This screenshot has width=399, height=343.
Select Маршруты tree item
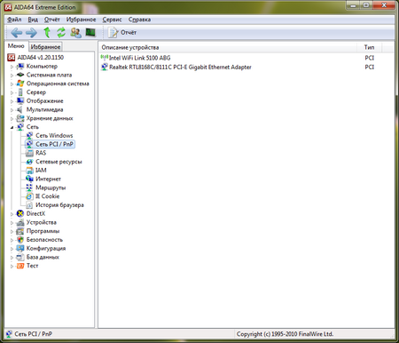click(x=51, y=187)
